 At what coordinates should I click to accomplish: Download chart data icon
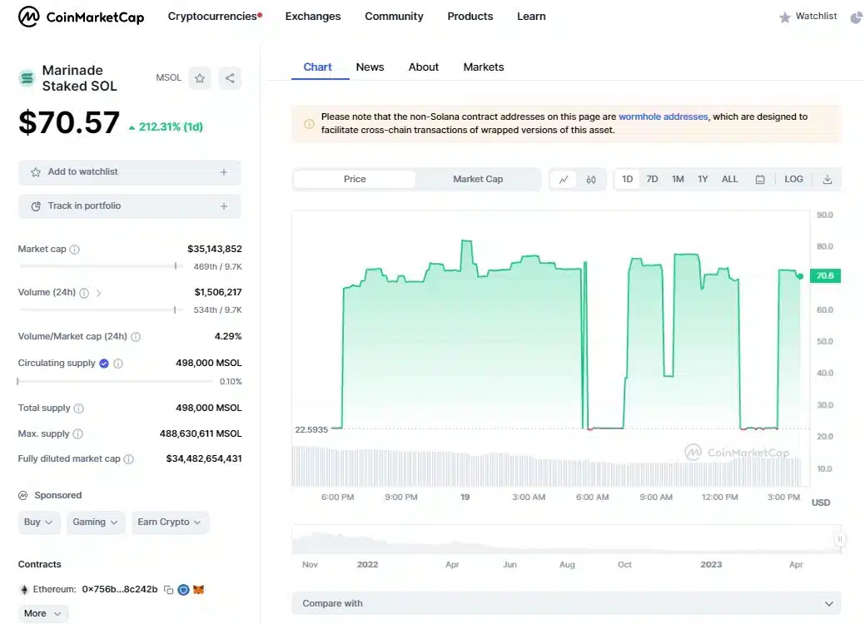827,180
